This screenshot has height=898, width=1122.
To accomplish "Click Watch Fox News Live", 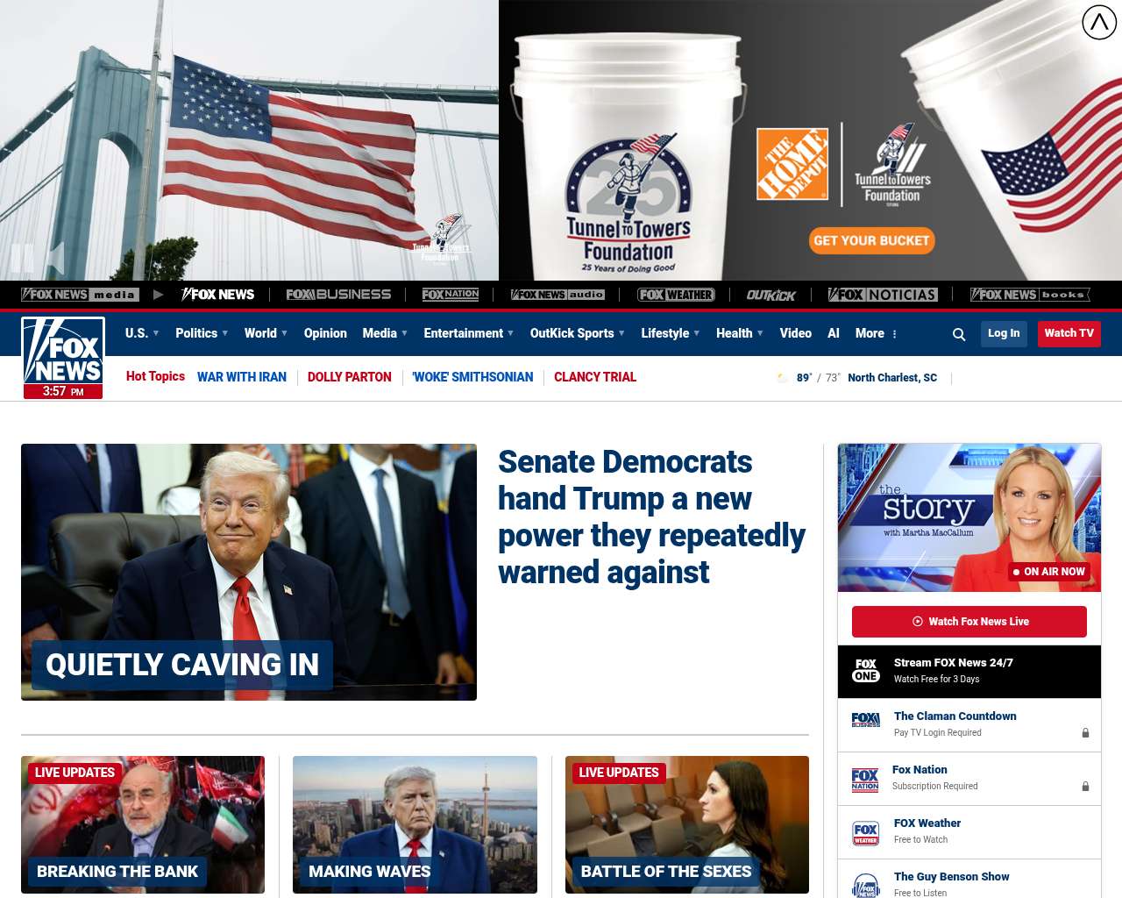I will 969,622.
